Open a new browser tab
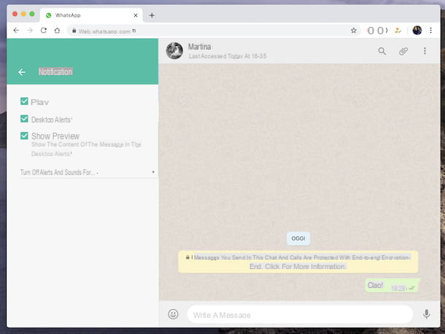Screen dimensions: 445x334 [x=152, y=15]
